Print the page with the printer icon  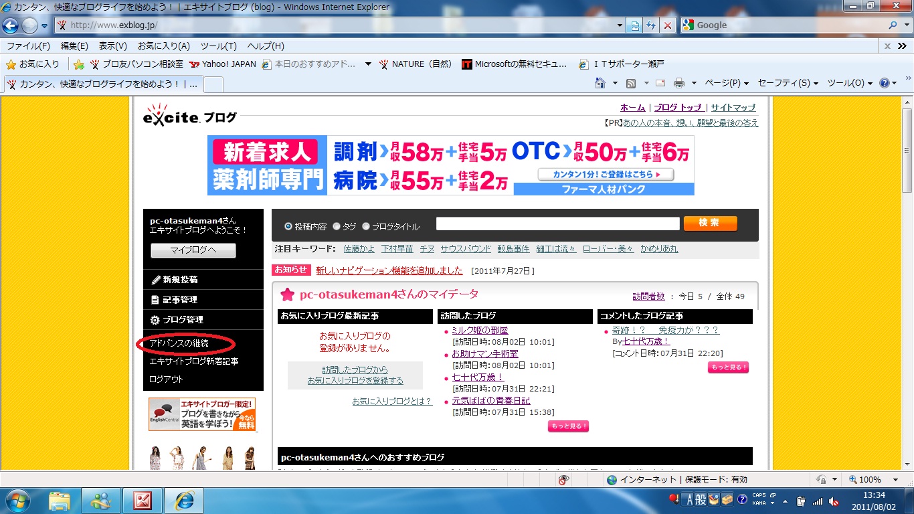tap(679, 83)
